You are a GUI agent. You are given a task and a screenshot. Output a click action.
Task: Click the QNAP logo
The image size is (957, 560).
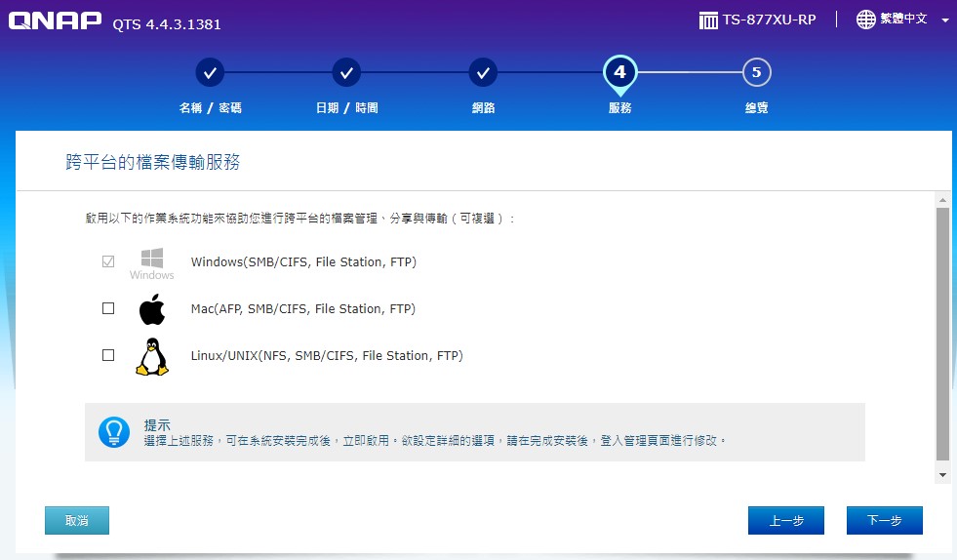point(55,21)
